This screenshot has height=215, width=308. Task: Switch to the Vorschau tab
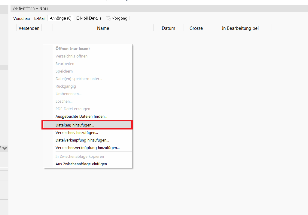pos(21,18)
